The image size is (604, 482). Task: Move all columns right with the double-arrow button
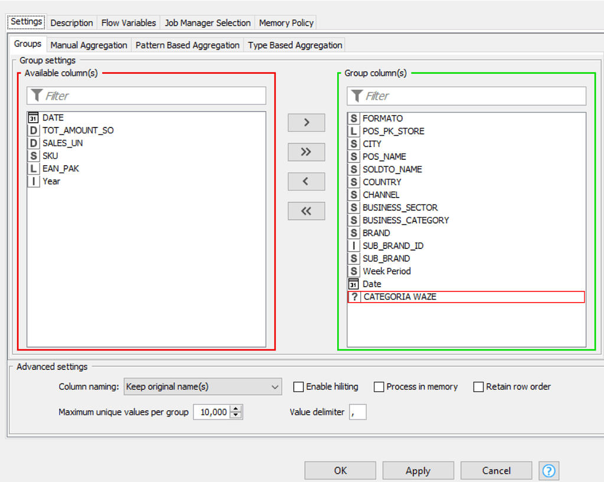click(306, 152)
